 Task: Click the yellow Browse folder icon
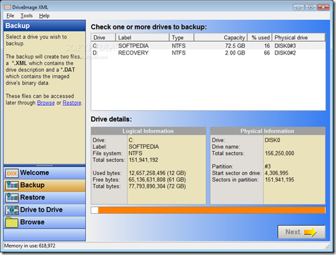click(12, 222)
